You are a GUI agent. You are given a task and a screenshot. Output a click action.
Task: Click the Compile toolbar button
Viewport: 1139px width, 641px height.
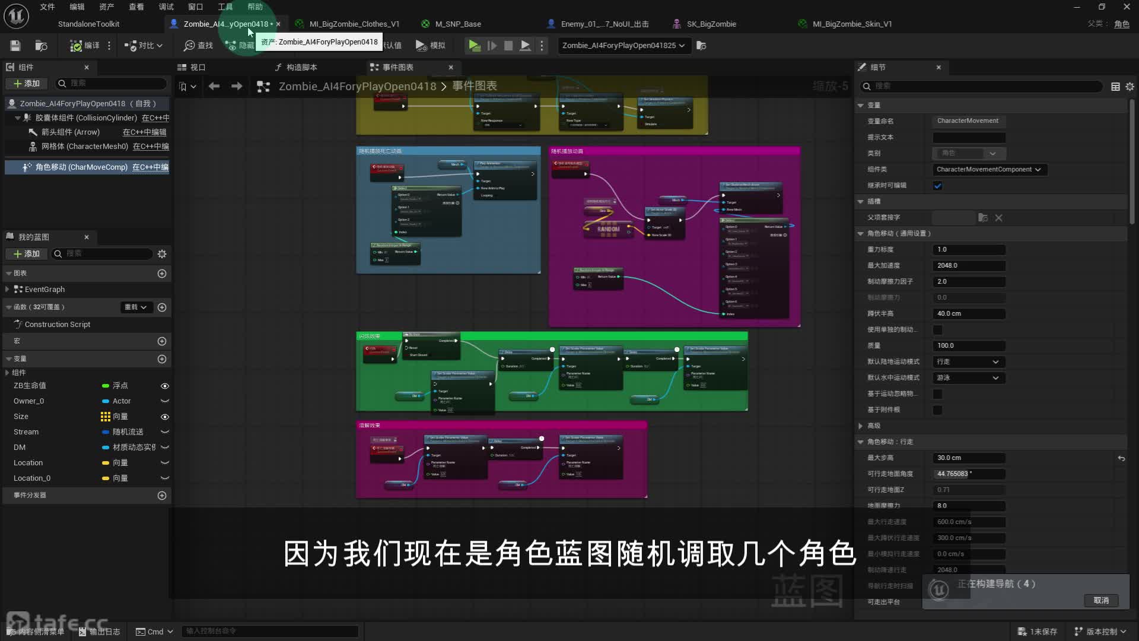pyautogui.click(x=84, y=46)
